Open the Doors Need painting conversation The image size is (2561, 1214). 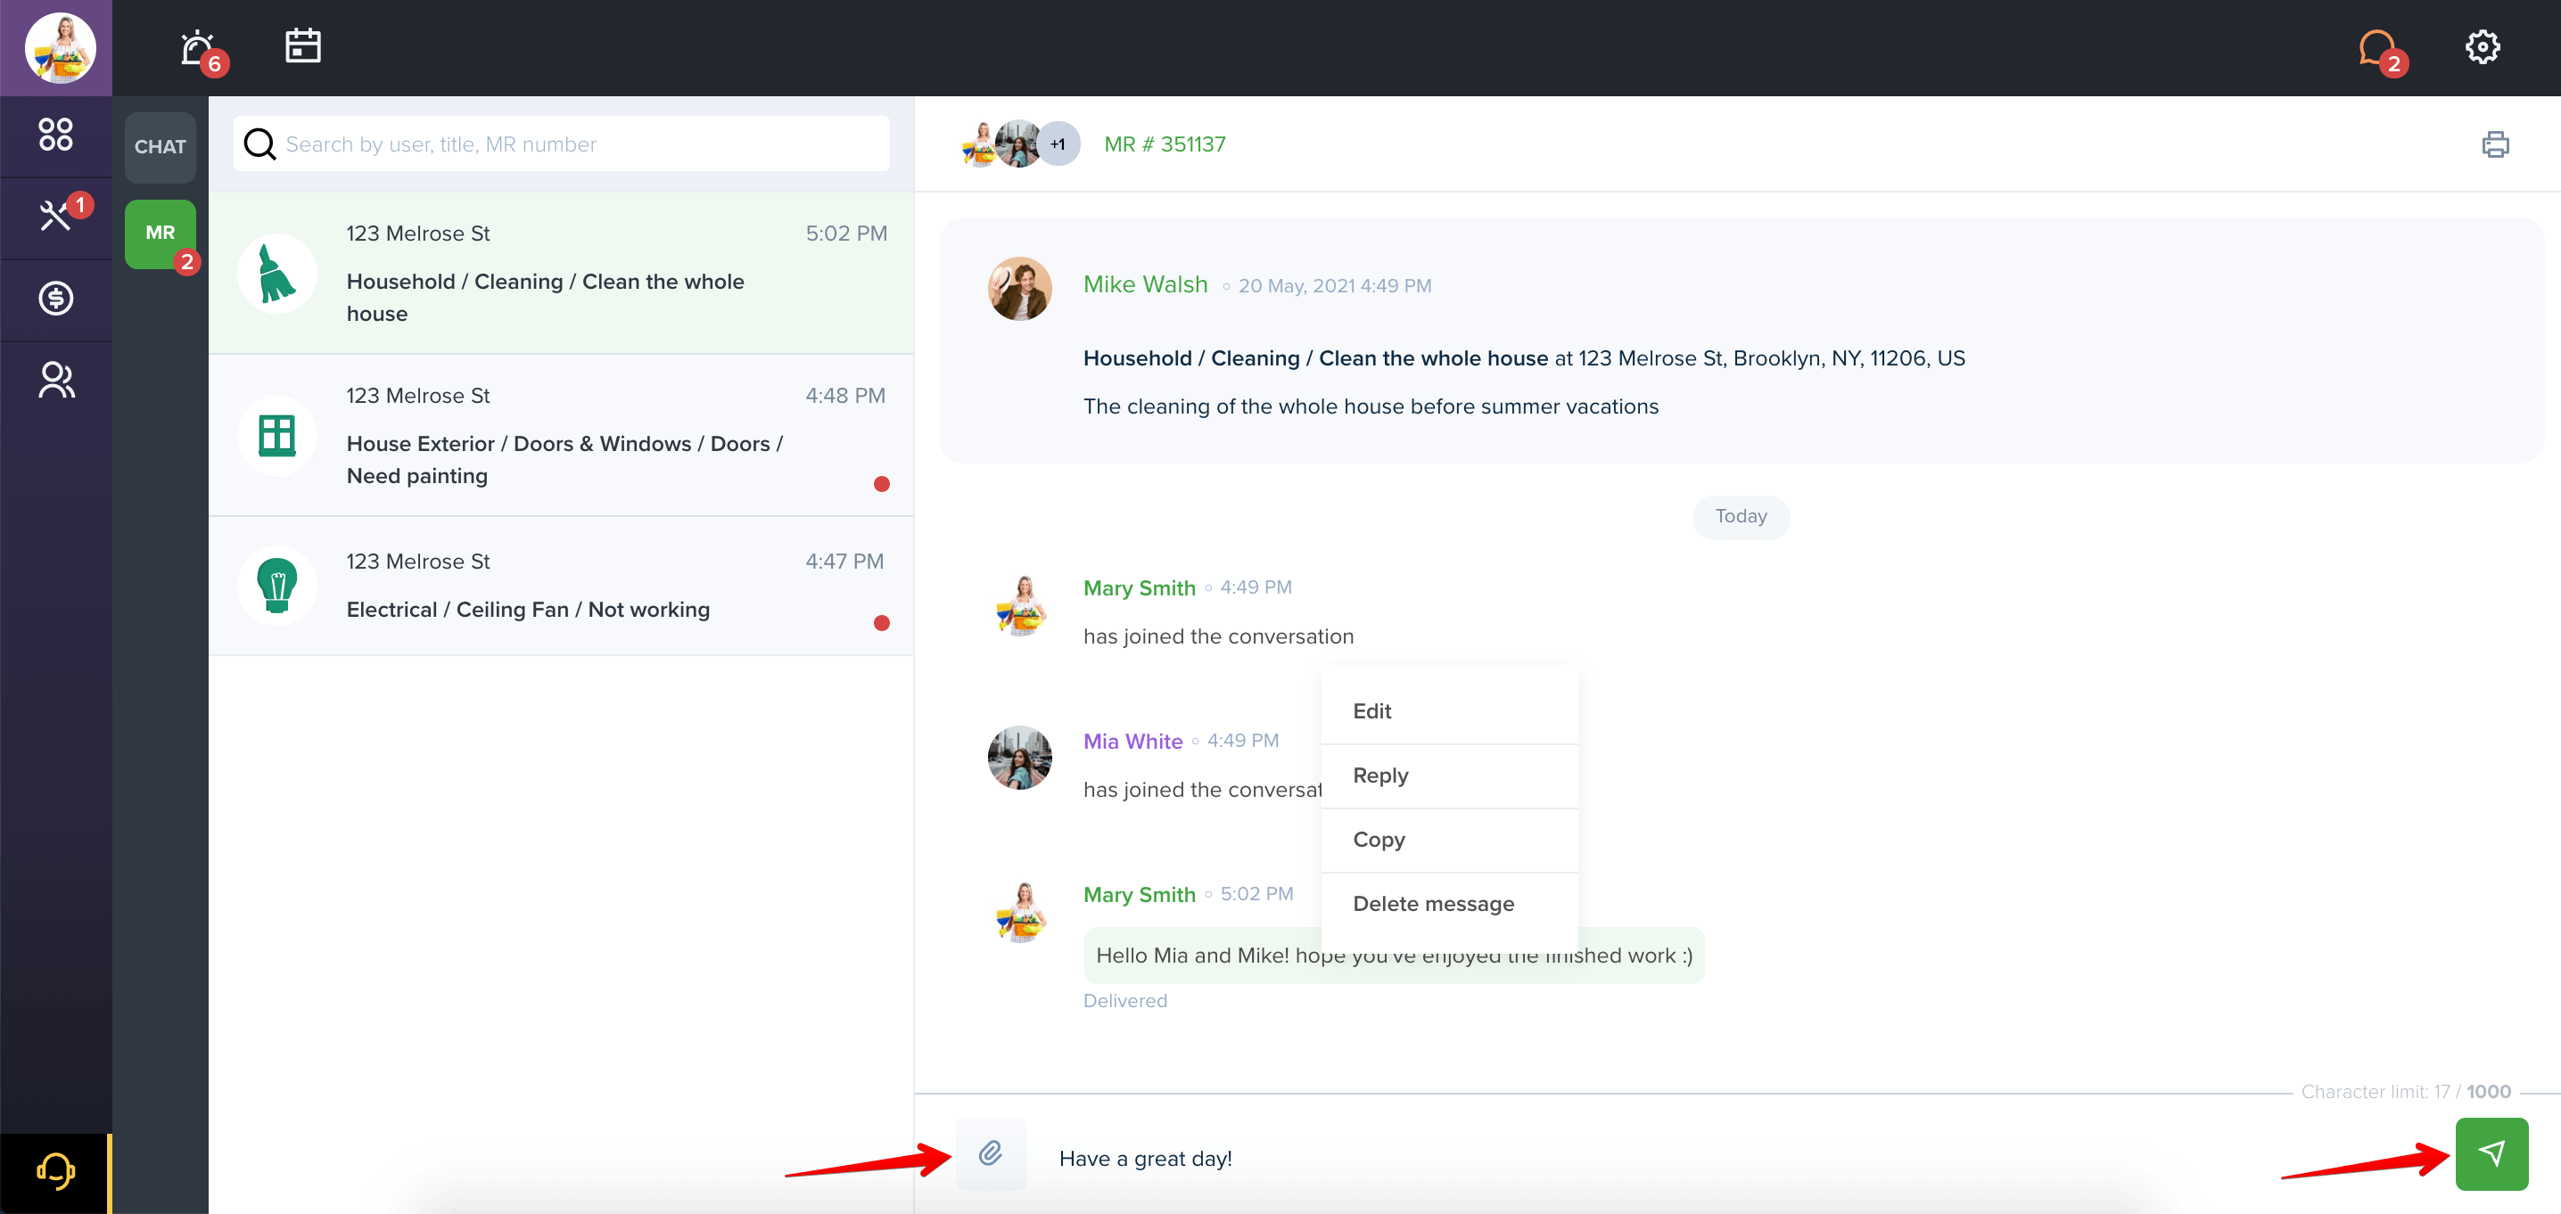[x=561, y=435]
